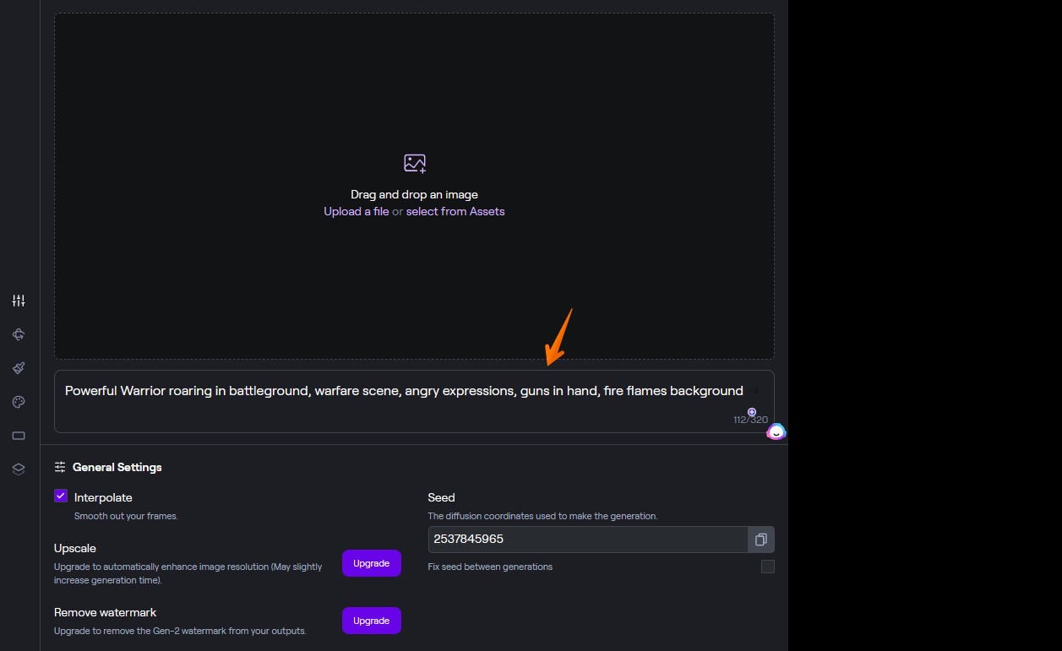The image size is (1062, 651).
Task: Open the General Settings sliders icon in sidebar
Action: tap(18, 300)
